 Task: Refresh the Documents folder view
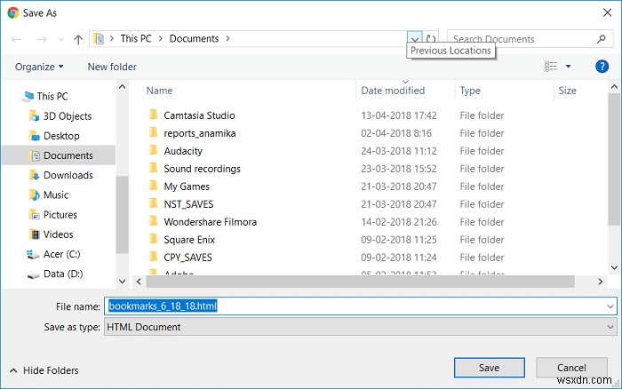[431, 38]
